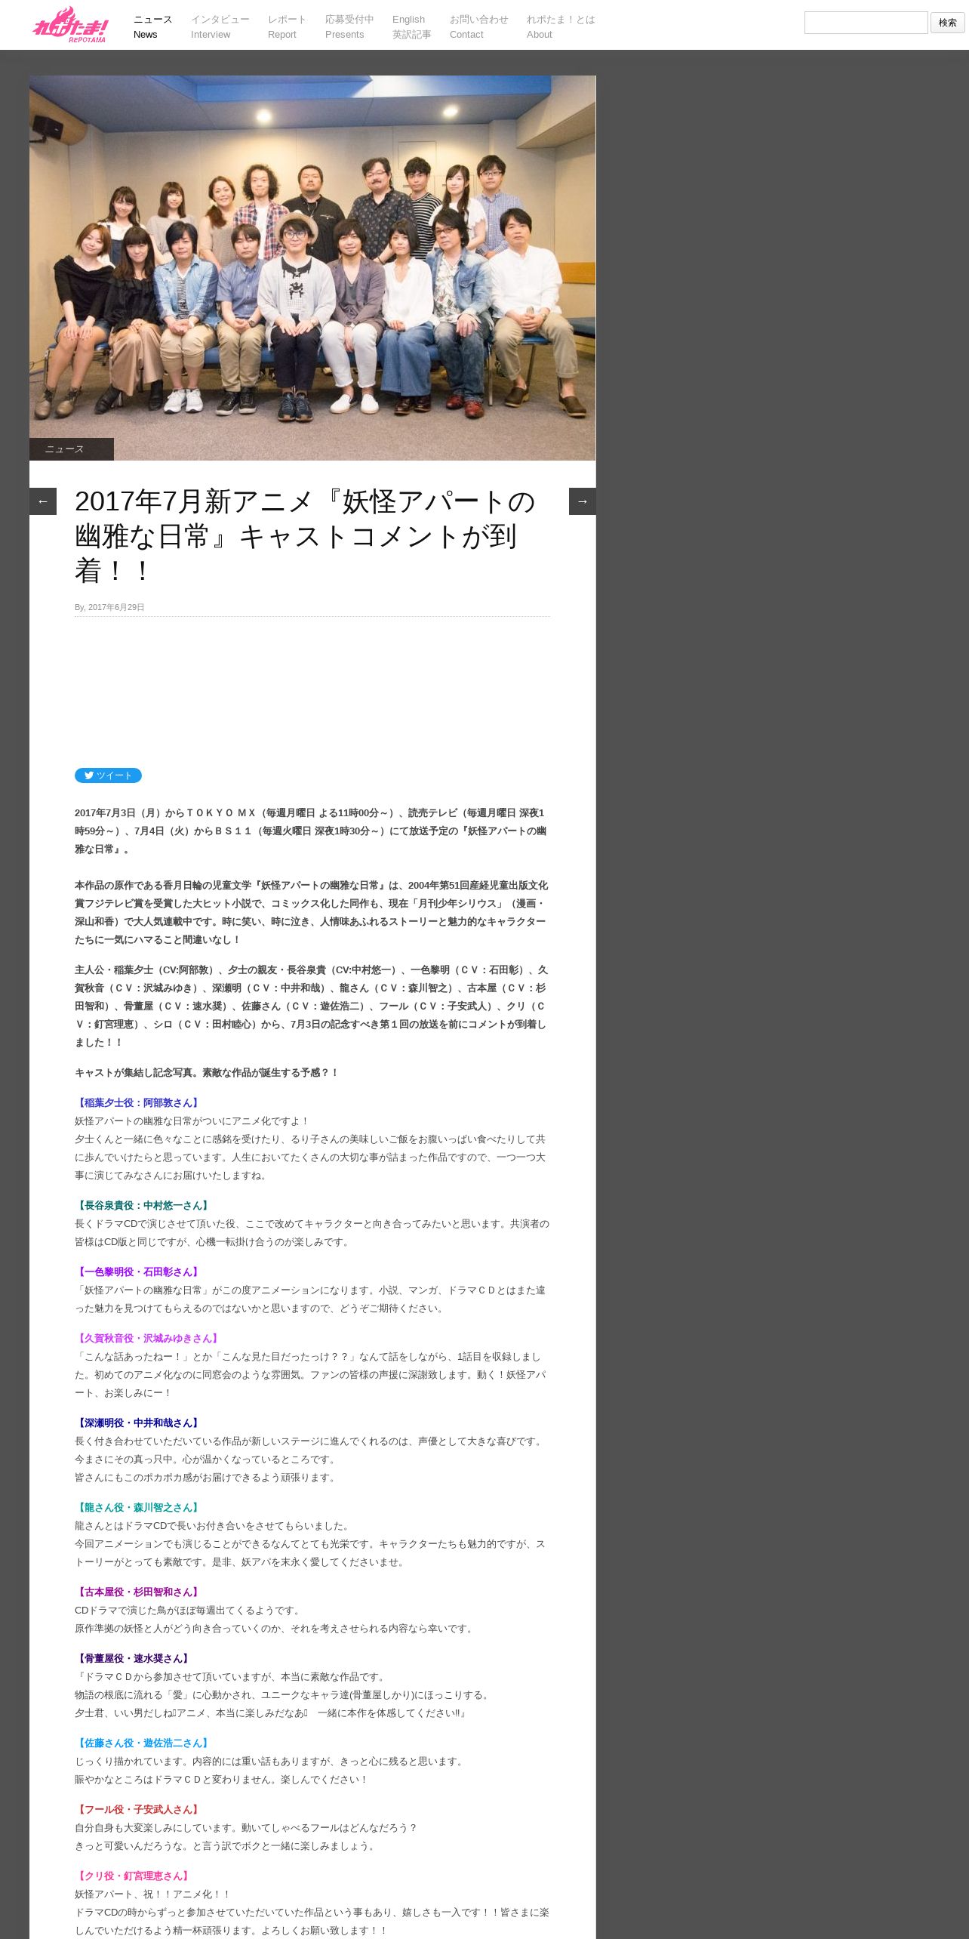
Task: Click the heading 【久賀秋音役・沢城みゆきさん】
Action: (x=148, y=1339)
